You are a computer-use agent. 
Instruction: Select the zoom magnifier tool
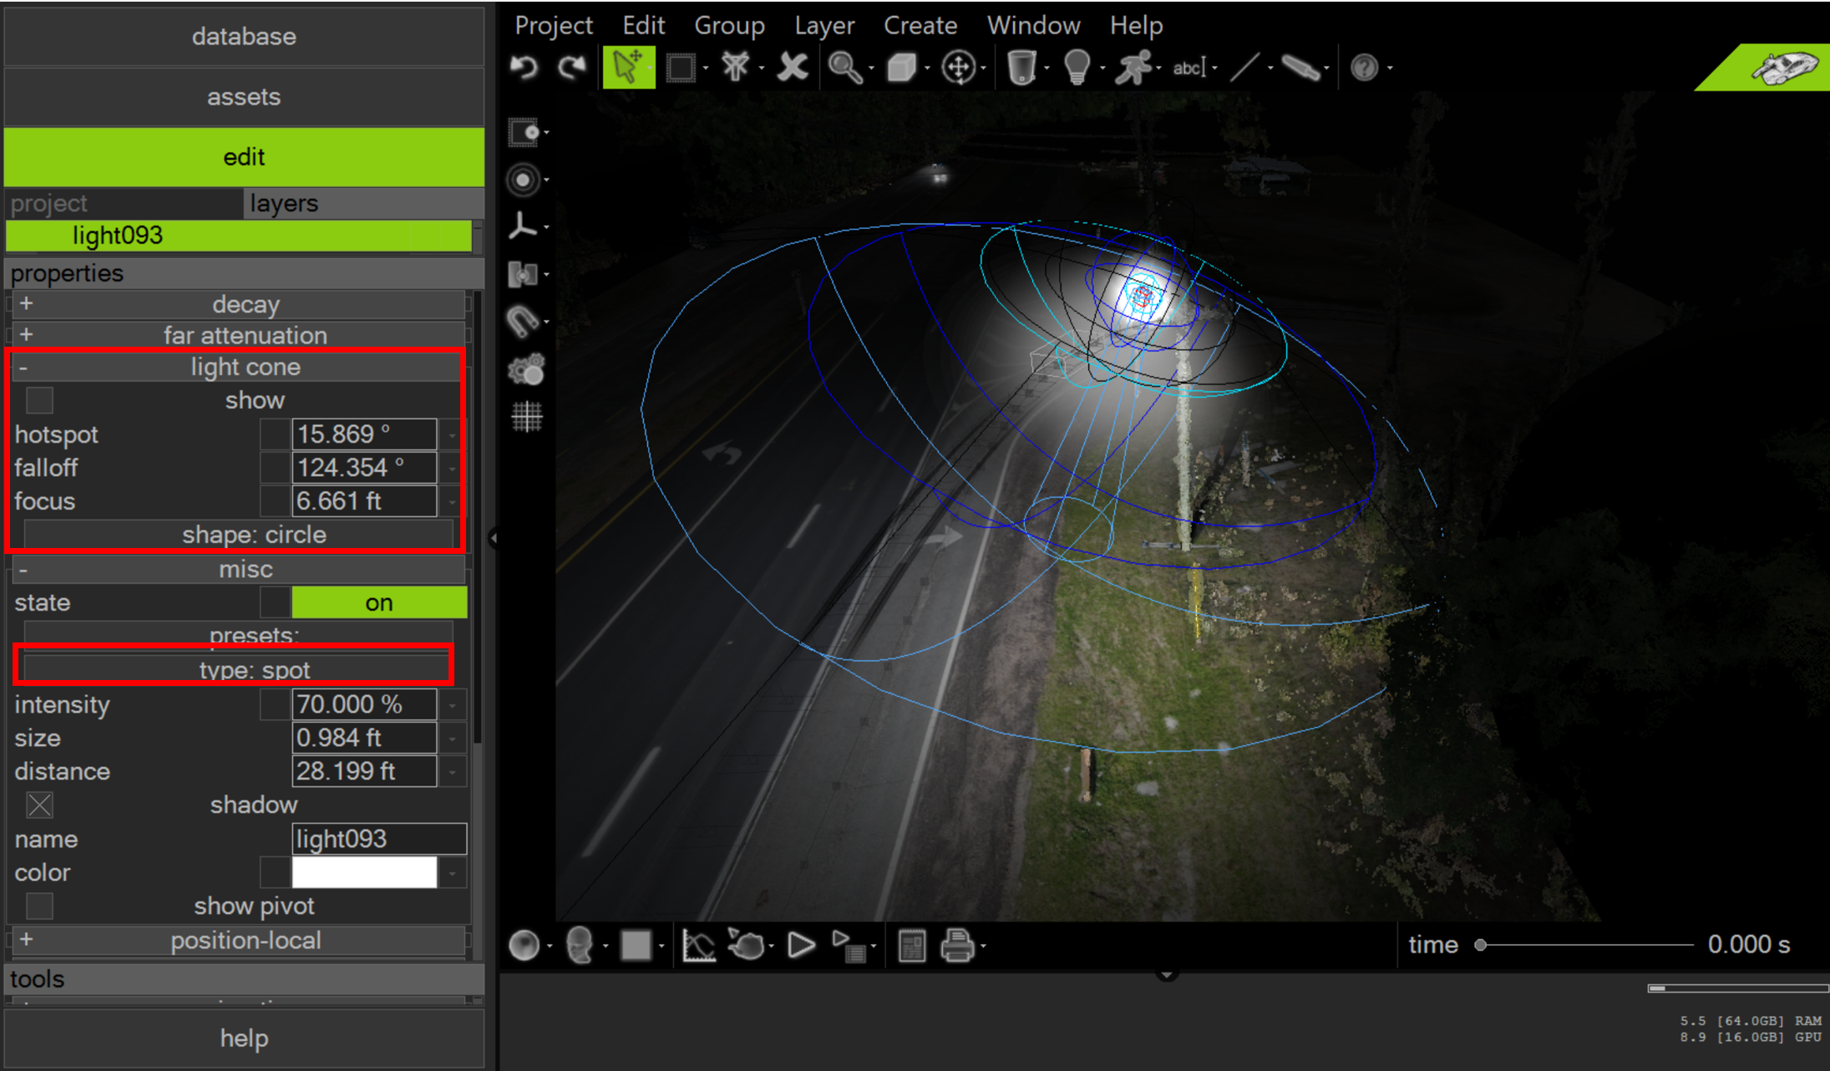844,67
